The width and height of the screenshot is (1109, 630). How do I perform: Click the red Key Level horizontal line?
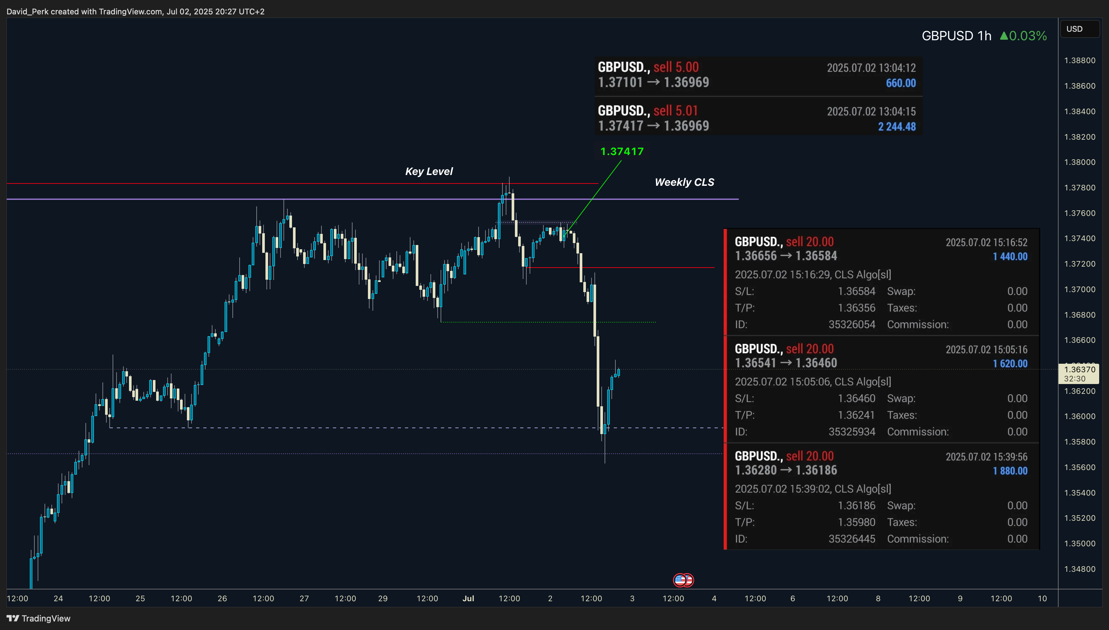[x=302, y=184]
